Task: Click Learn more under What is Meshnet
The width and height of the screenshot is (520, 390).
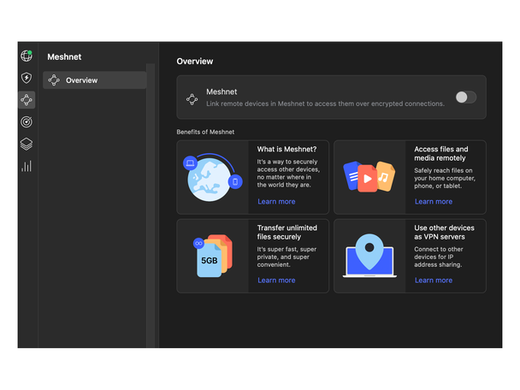Action: pos(276,202)
